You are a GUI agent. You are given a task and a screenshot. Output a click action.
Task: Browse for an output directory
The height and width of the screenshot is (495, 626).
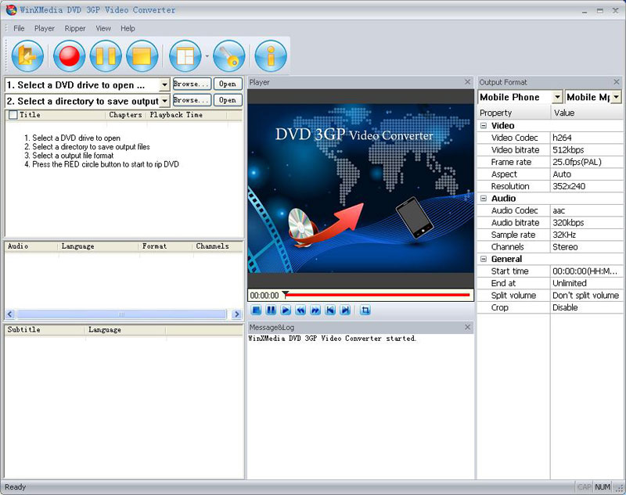point(192,100)
